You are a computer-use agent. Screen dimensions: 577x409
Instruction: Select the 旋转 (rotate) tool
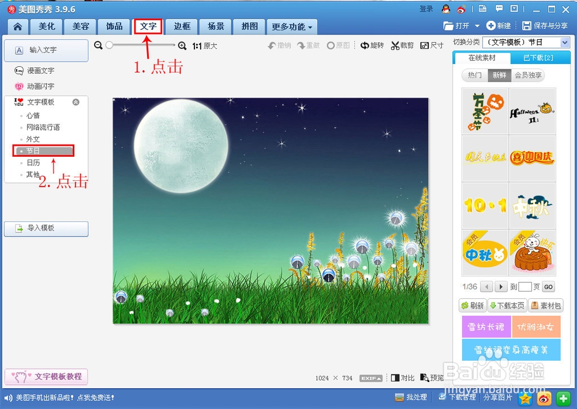tap(372, 46)
